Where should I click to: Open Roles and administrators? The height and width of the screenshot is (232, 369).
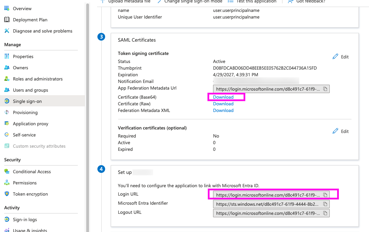coord(38,79)
